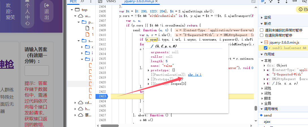Image resolution: width=308 pixels, height=127 pixels.
Task: Click the step out icon in debugger toolbar
Action: tap(286, 1)
